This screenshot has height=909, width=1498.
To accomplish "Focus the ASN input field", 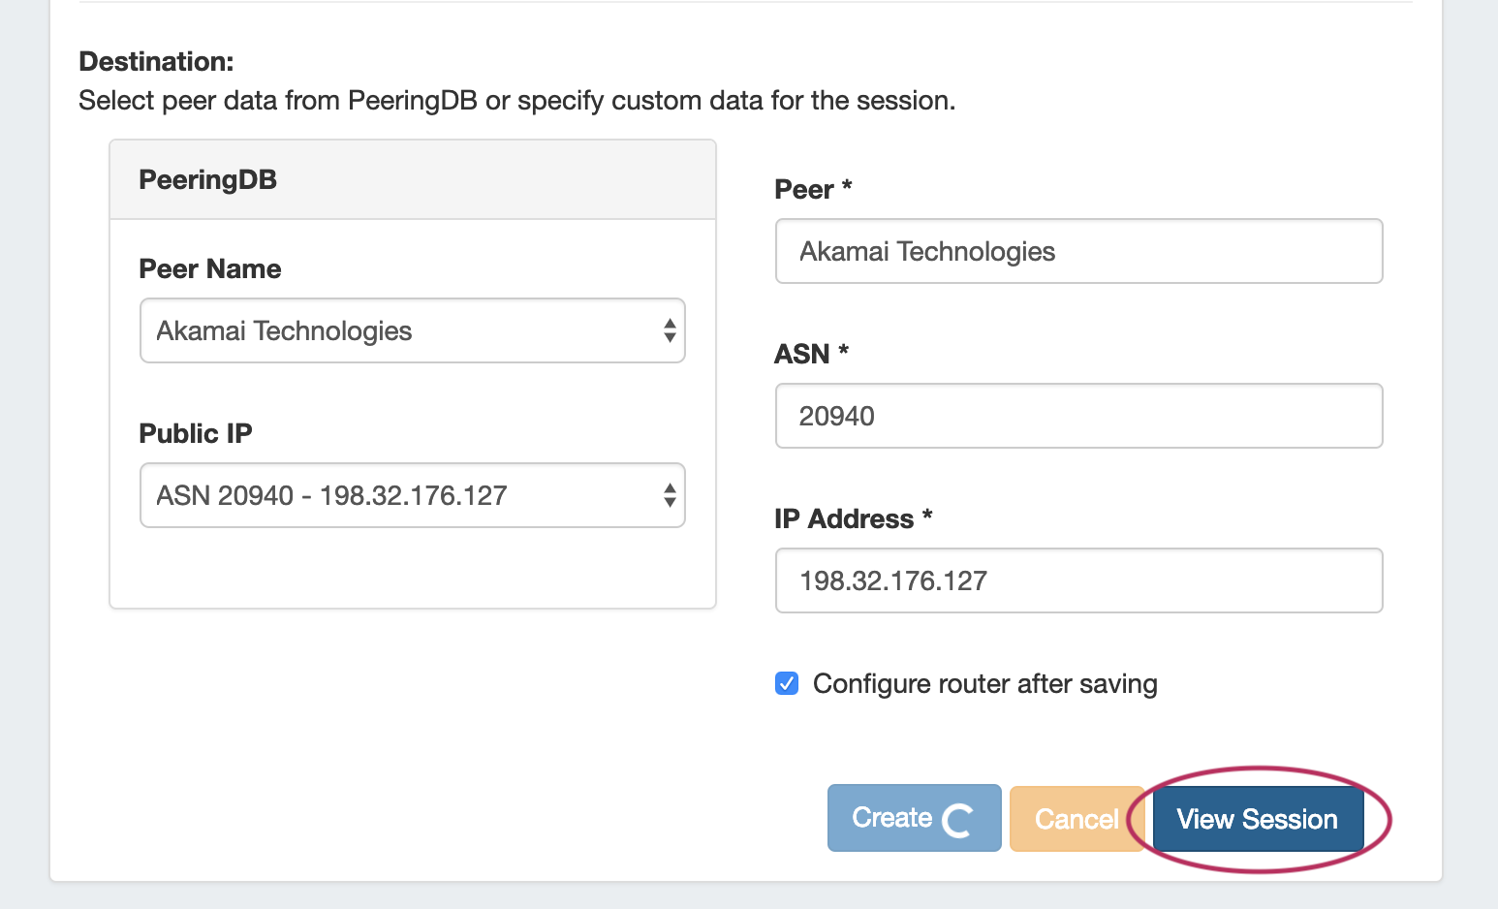I will point(1078,416).
